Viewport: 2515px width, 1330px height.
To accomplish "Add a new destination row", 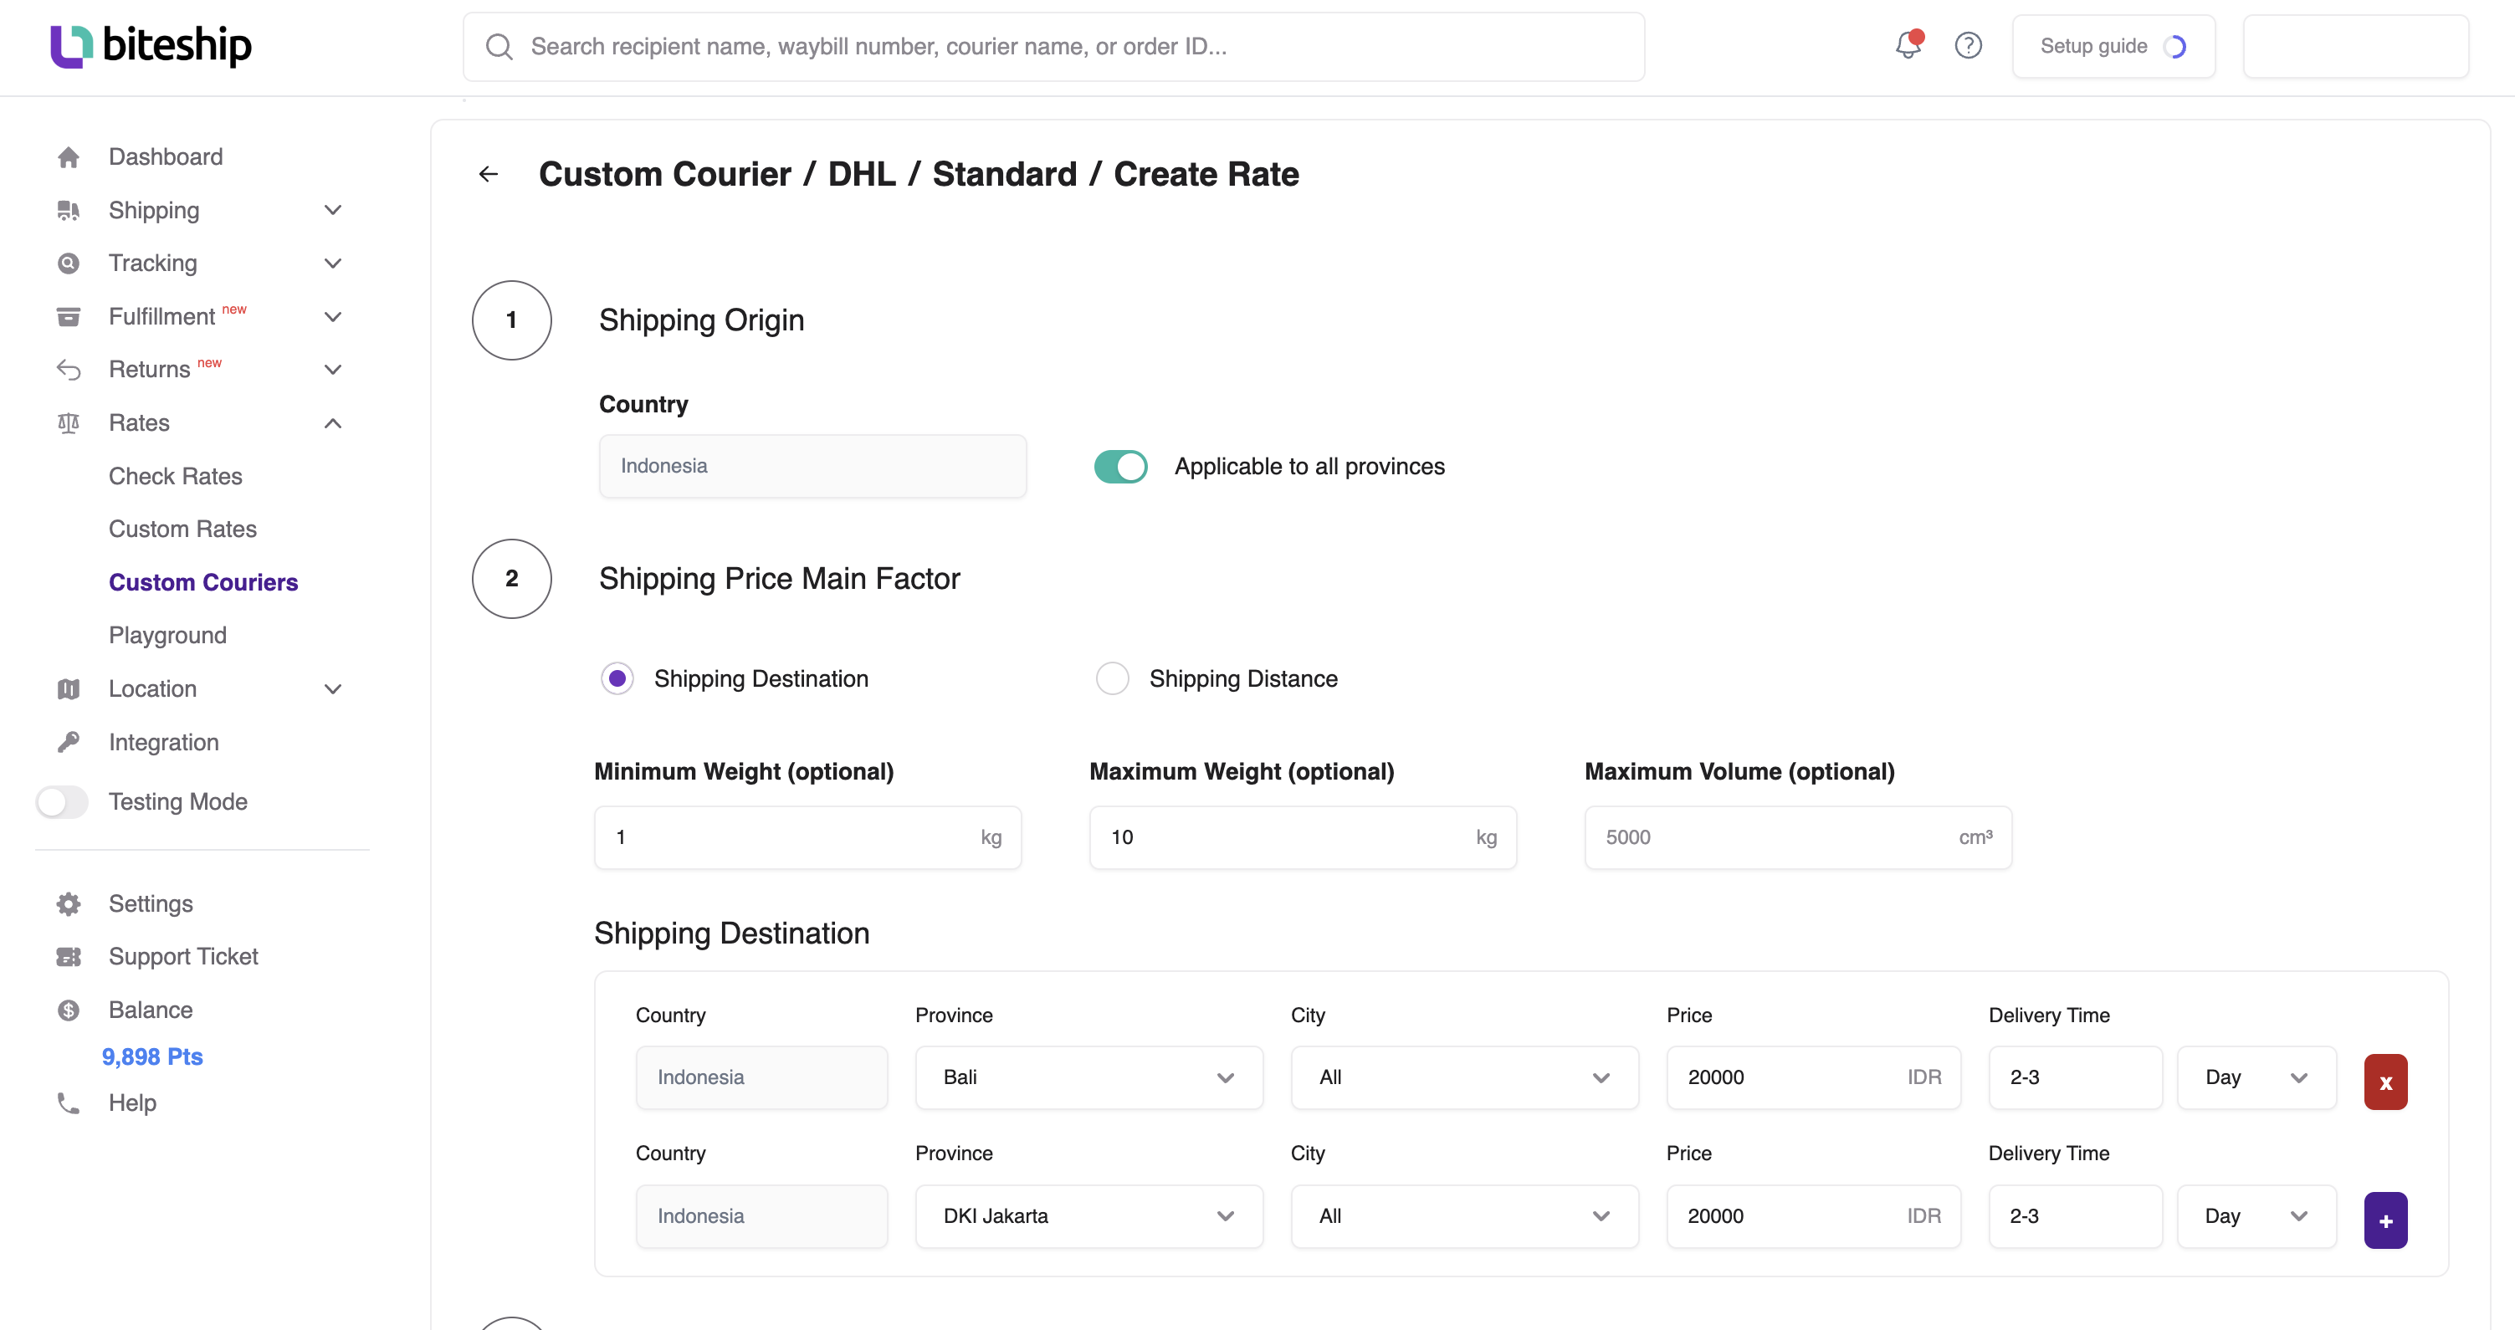I will click(x=2385, y=1220).
